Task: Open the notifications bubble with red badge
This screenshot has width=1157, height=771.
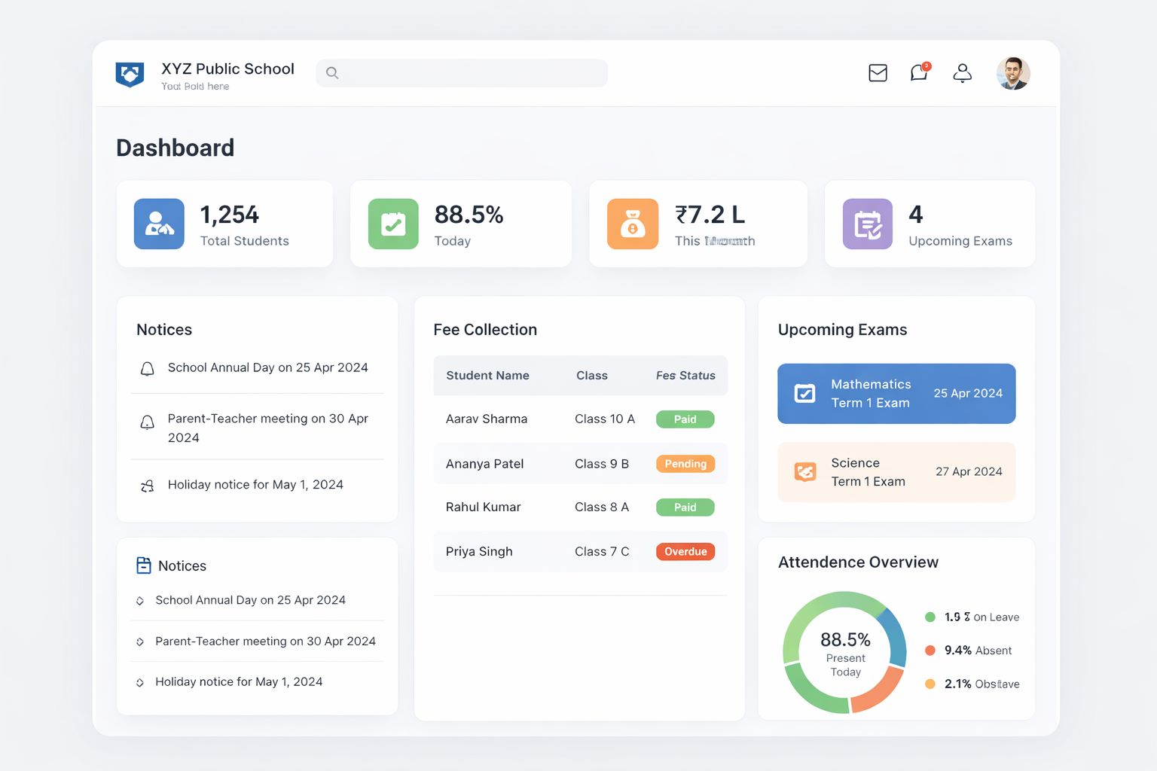Action: point(919,73)
